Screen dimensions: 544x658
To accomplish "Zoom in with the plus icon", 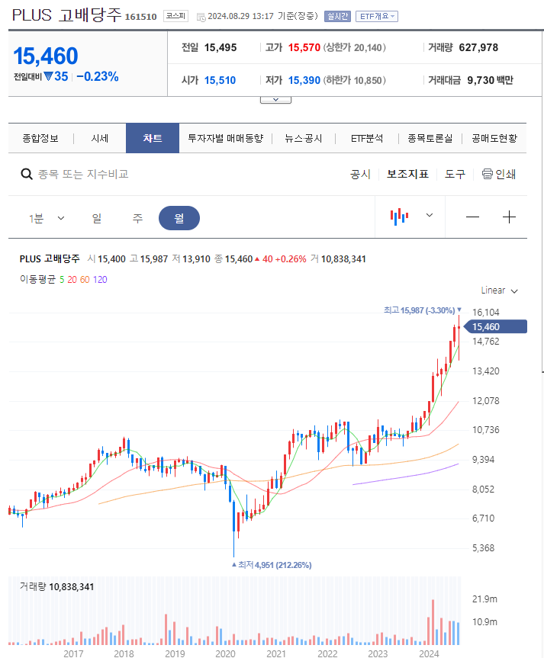I will point(509,217).
